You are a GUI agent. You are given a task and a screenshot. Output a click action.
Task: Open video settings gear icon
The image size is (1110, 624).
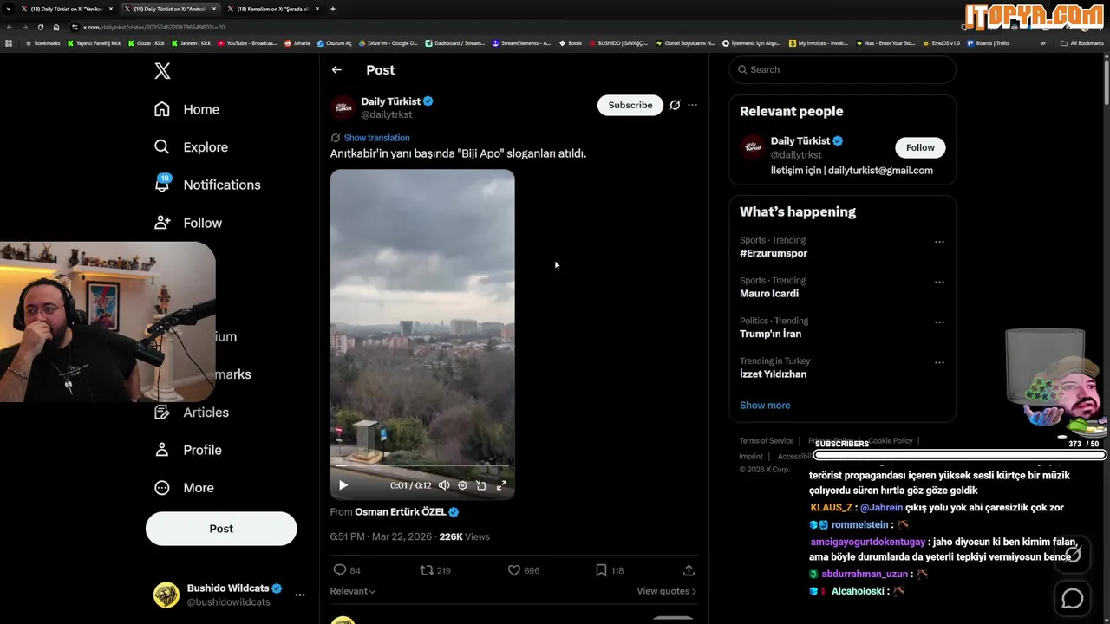[462, 485]
